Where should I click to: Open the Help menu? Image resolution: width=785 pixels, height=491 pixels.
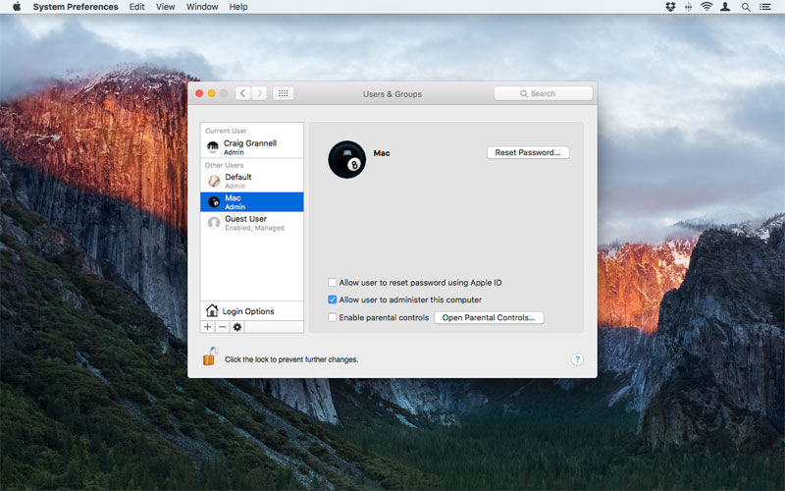(x=238, y=7)
